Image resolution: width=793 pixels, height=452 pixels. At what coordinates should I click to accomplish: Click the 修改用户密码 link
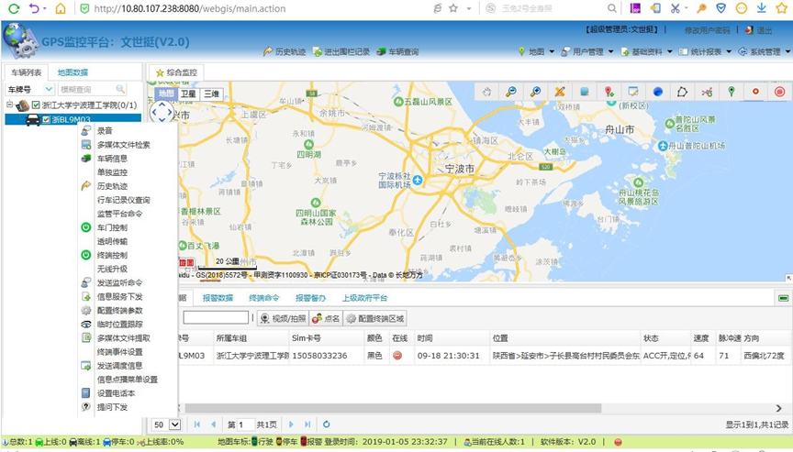pyautogui.click(x=708, y=30)
